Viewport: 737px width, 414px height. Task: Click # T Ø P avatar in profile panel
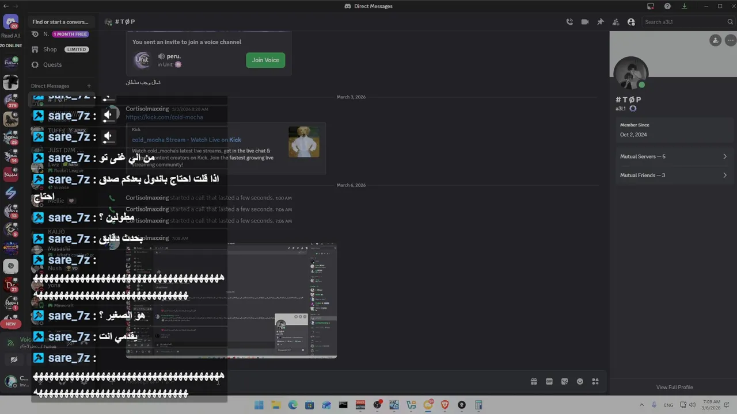(631, 74)
